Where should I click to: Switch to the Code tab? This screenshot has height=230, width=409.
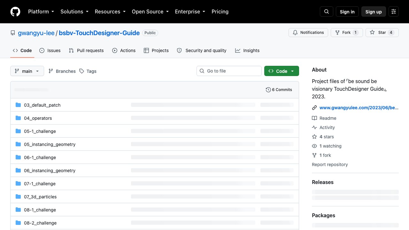click(22, 50)
